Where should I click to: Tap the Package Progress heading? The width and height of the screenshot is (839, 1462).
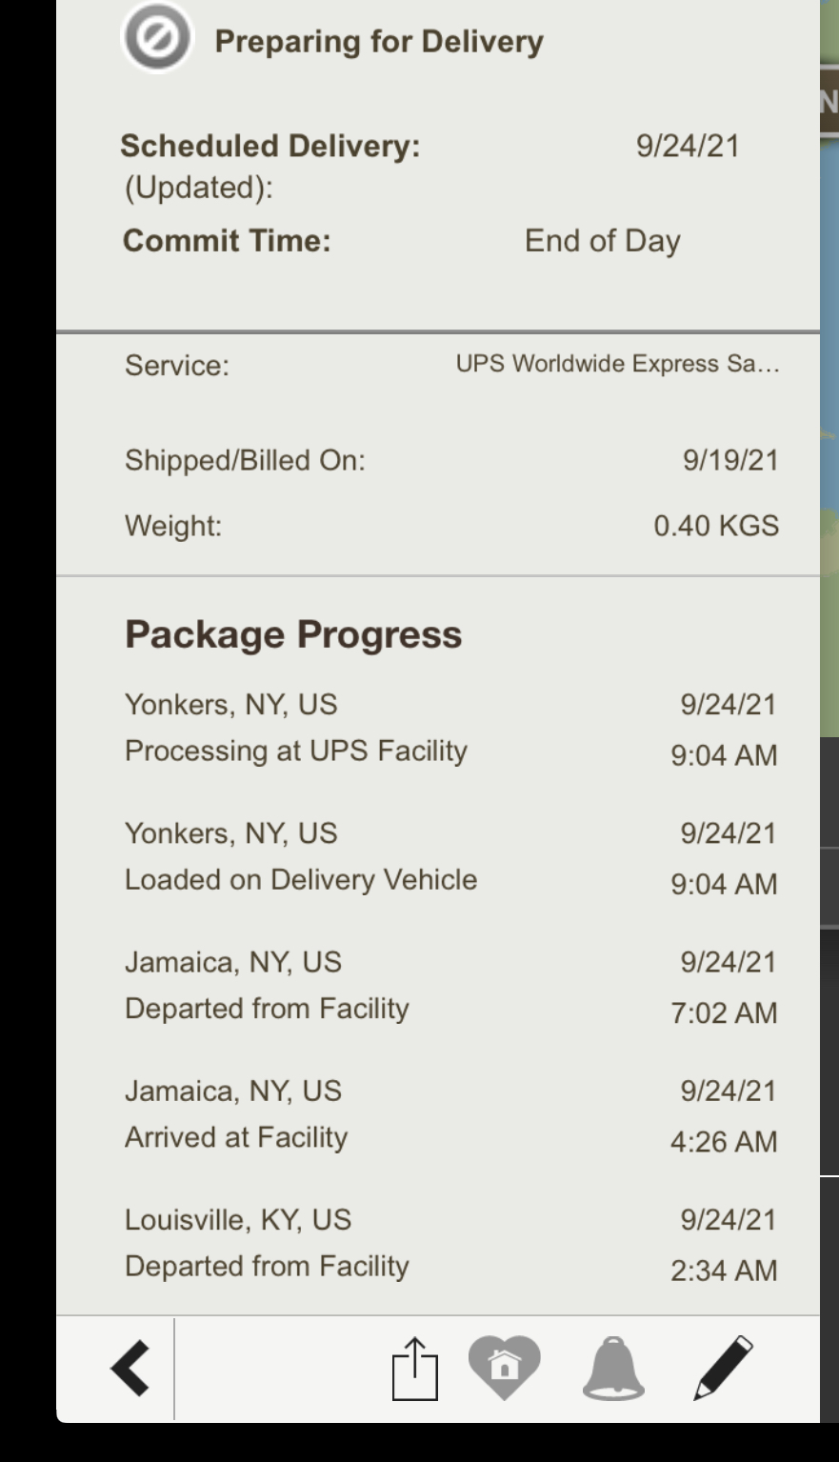[293, 634]
